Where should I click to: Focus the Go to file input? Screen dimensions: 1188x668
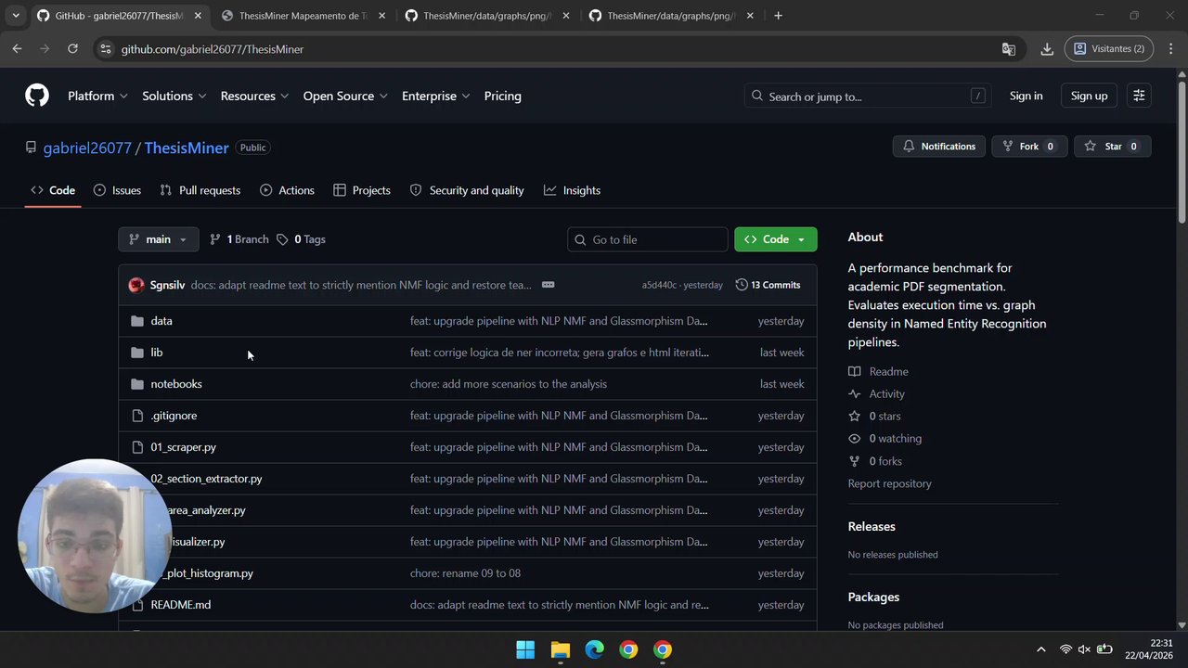coord(648,239)
